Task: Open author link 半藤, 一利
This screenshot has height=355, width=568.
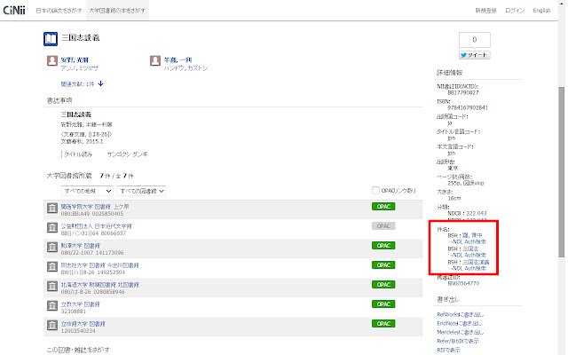Action: click(x=177, y=59)
